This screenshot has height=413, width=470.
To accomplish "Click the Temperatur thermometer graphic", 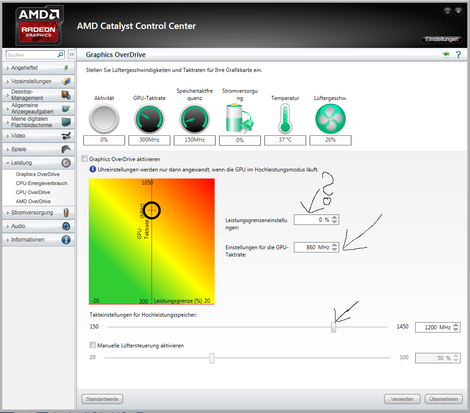I will point(285,119).
